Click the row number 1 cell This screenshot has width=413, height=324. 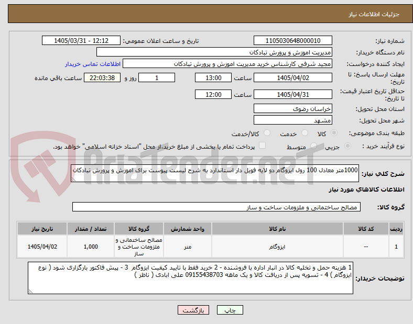(x=396, y=247)
